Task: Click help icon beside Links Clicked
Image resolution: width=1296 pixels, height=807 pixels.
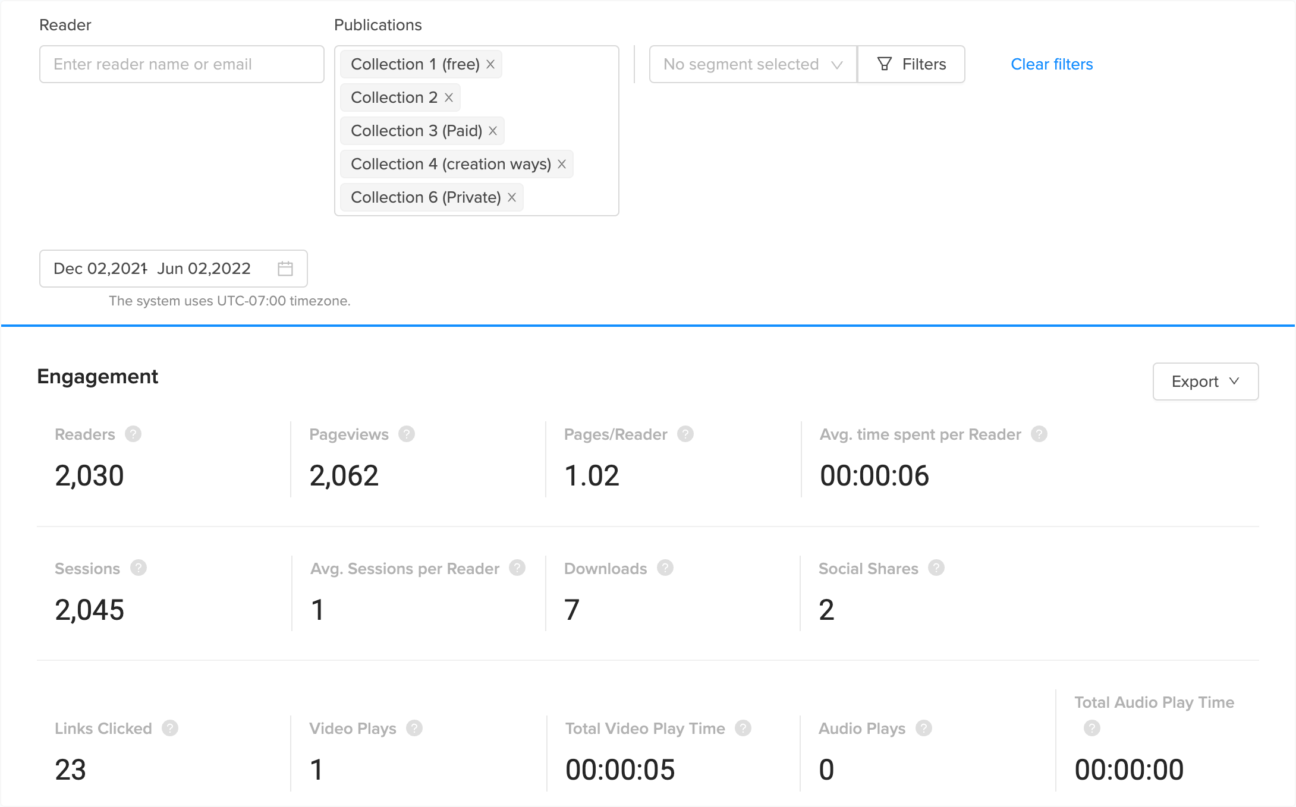Action: (x=170, y=728)
